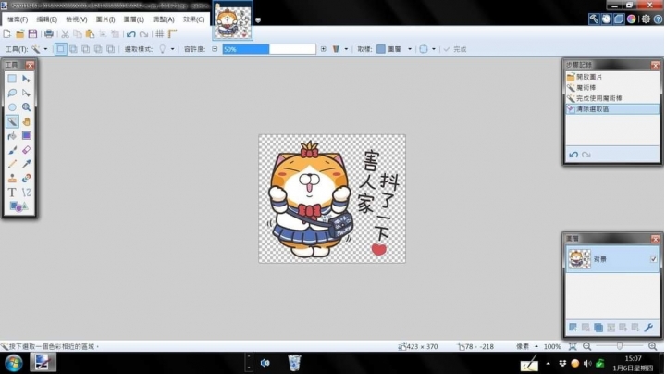
Task: Click history entry 開啟圖片
Action: click(612, 77)
